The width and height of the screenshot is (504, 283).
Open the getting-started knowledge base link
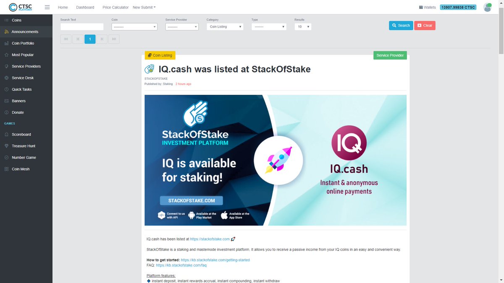pyautogui.click(x=215, y=260)
